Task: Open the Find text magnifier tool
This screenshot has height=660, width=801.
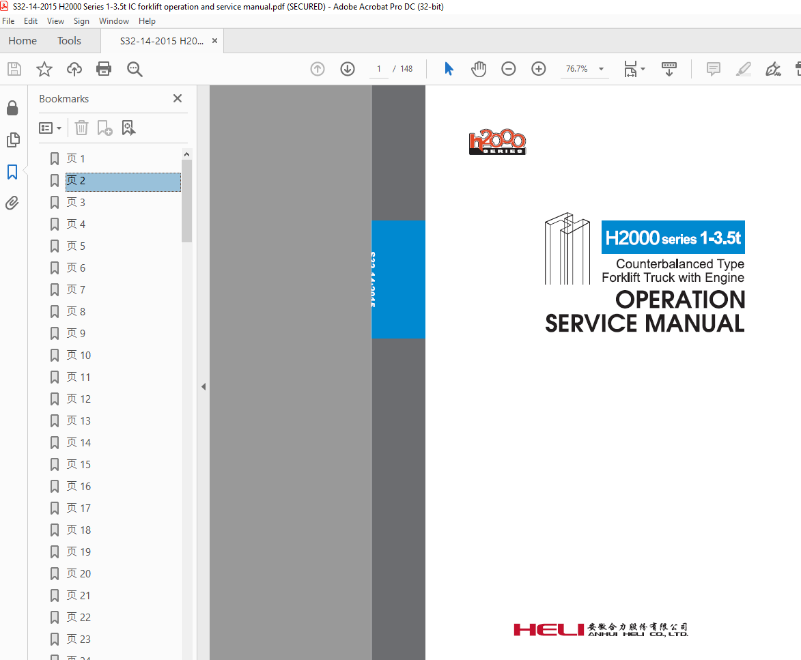Action: point(135,69)
